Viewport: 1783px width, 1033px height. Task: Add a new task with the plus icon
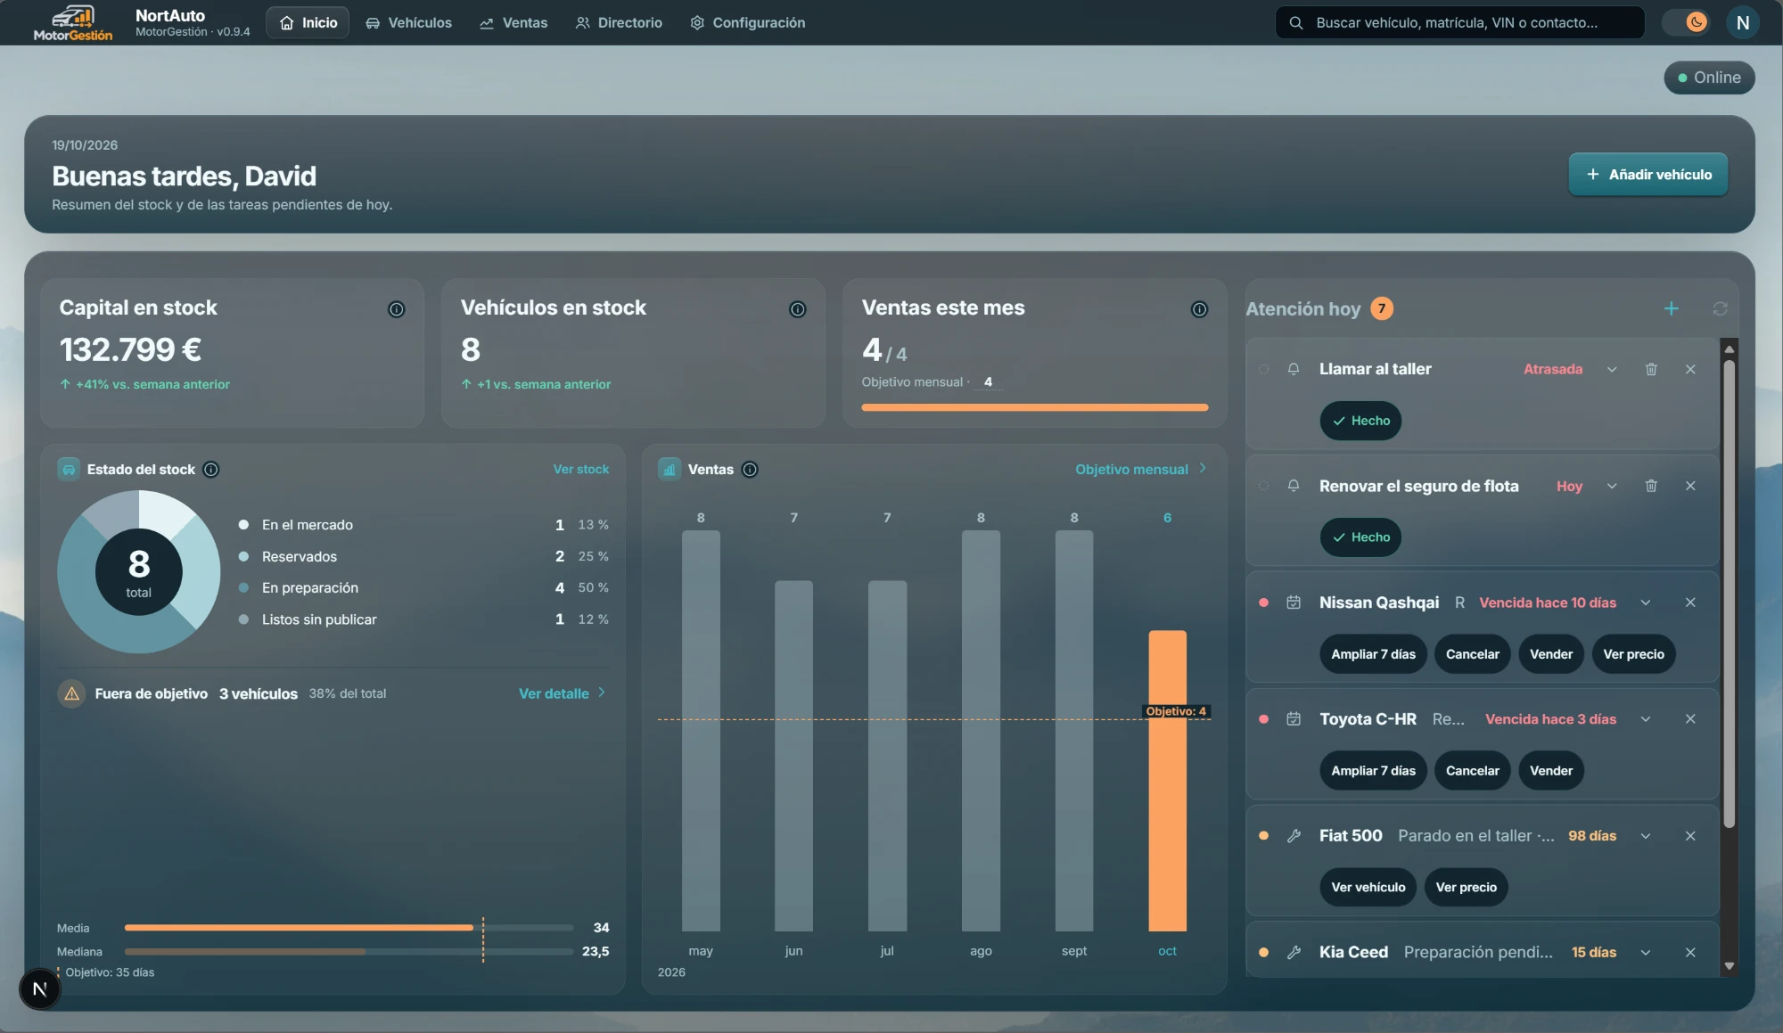click(x=1671, y=308)
